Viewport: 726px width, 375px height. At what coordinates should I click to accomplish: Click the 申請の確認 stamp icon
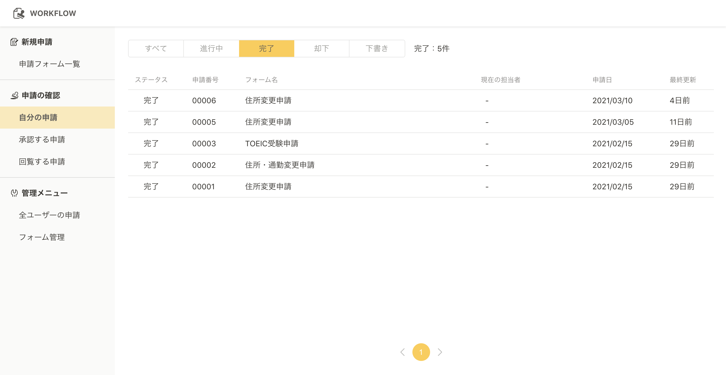(14, 95)
